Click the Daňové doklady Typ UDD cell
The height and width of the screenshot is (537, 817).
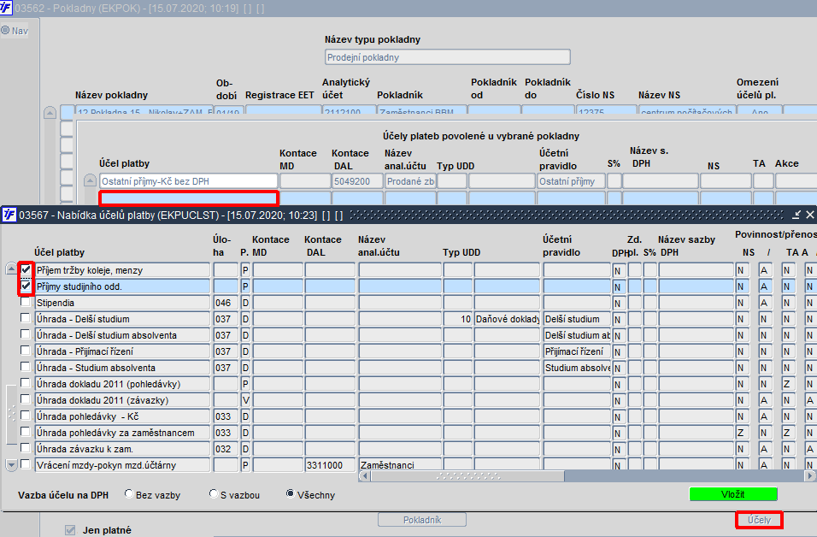coord(507,319)
